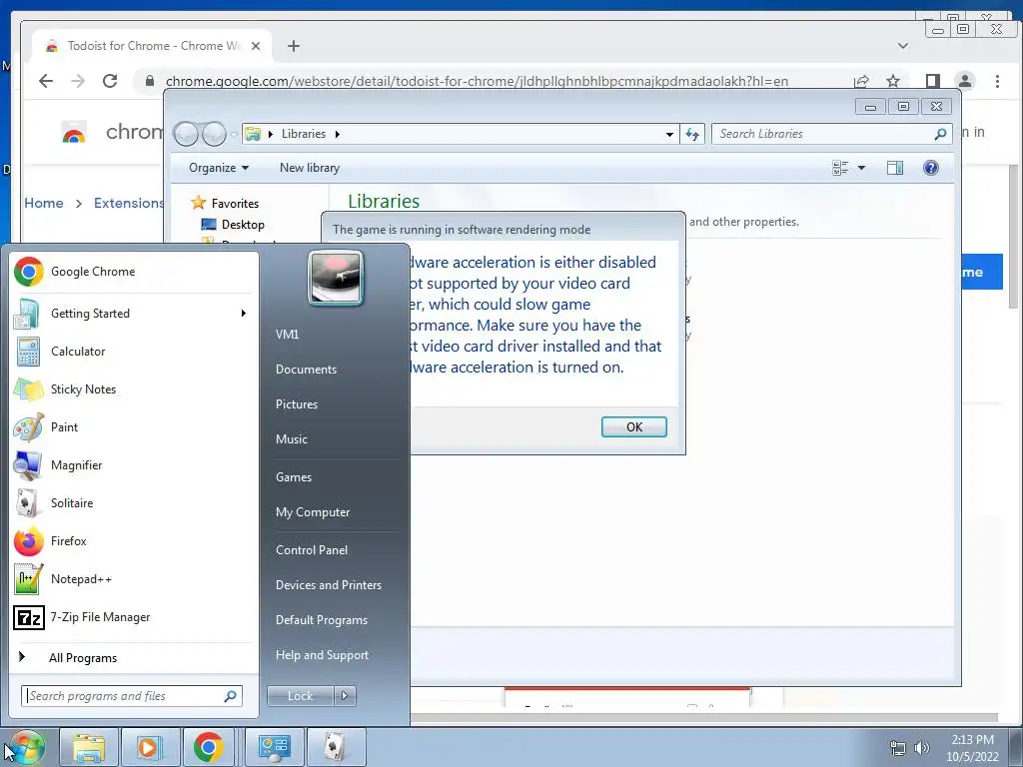Viewport: 1023px width, 767px height.
Task: Expand All Programs list
Action: pos(83,657)
